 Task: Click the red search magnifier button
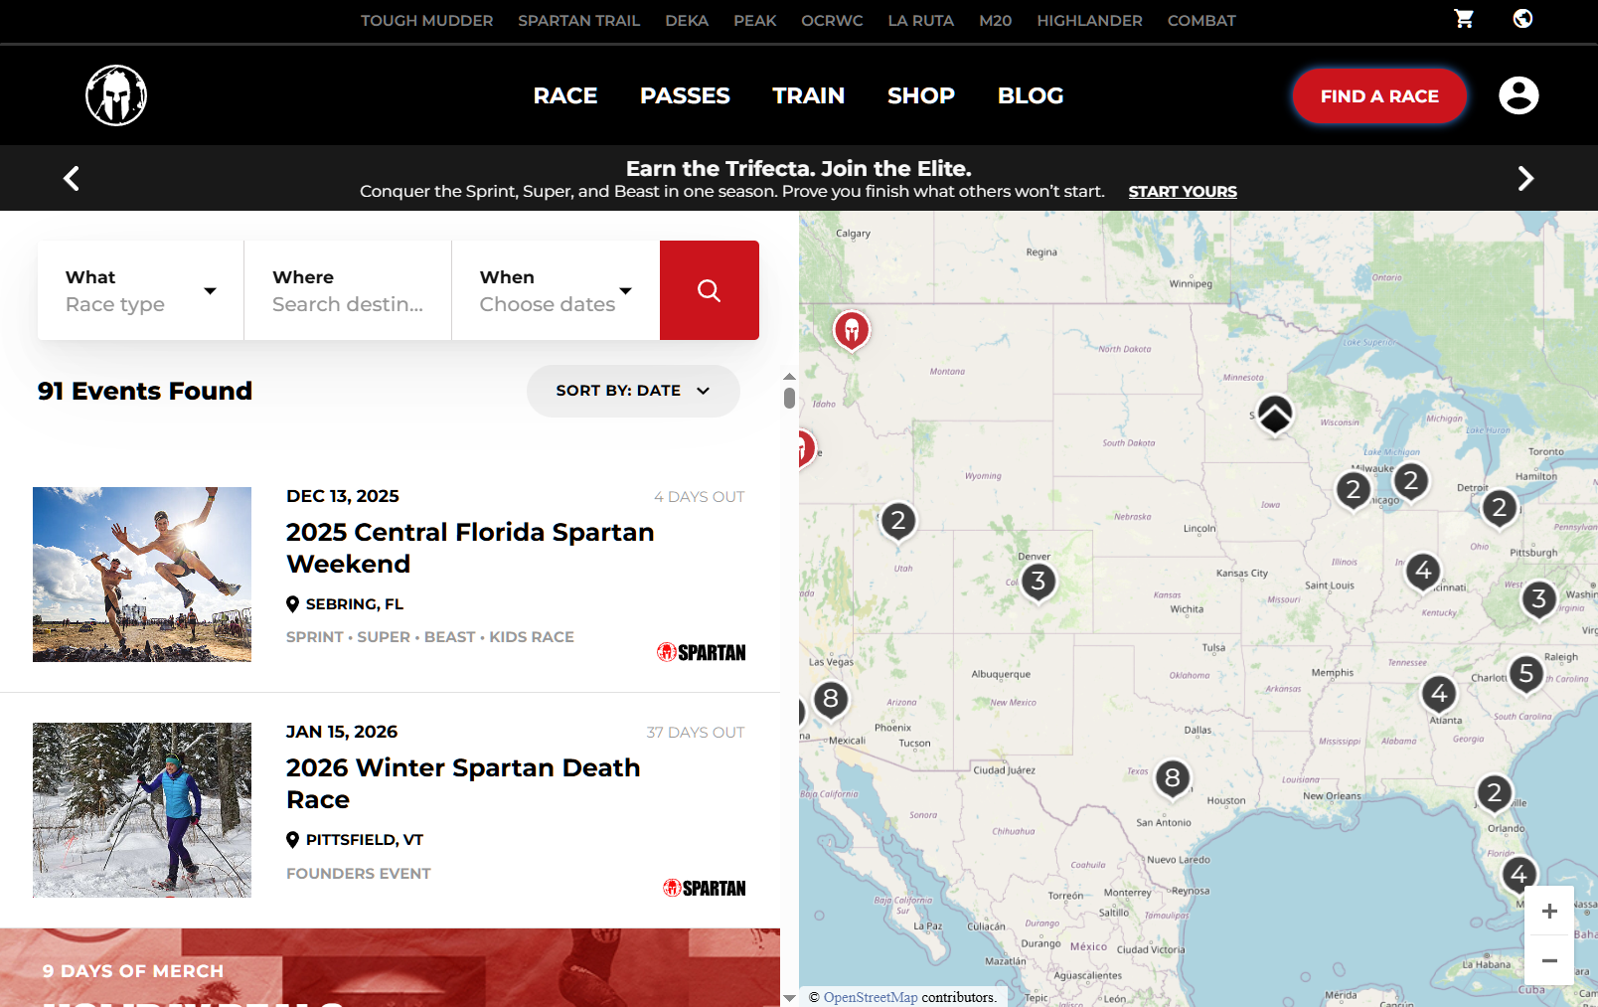(709, 290)
